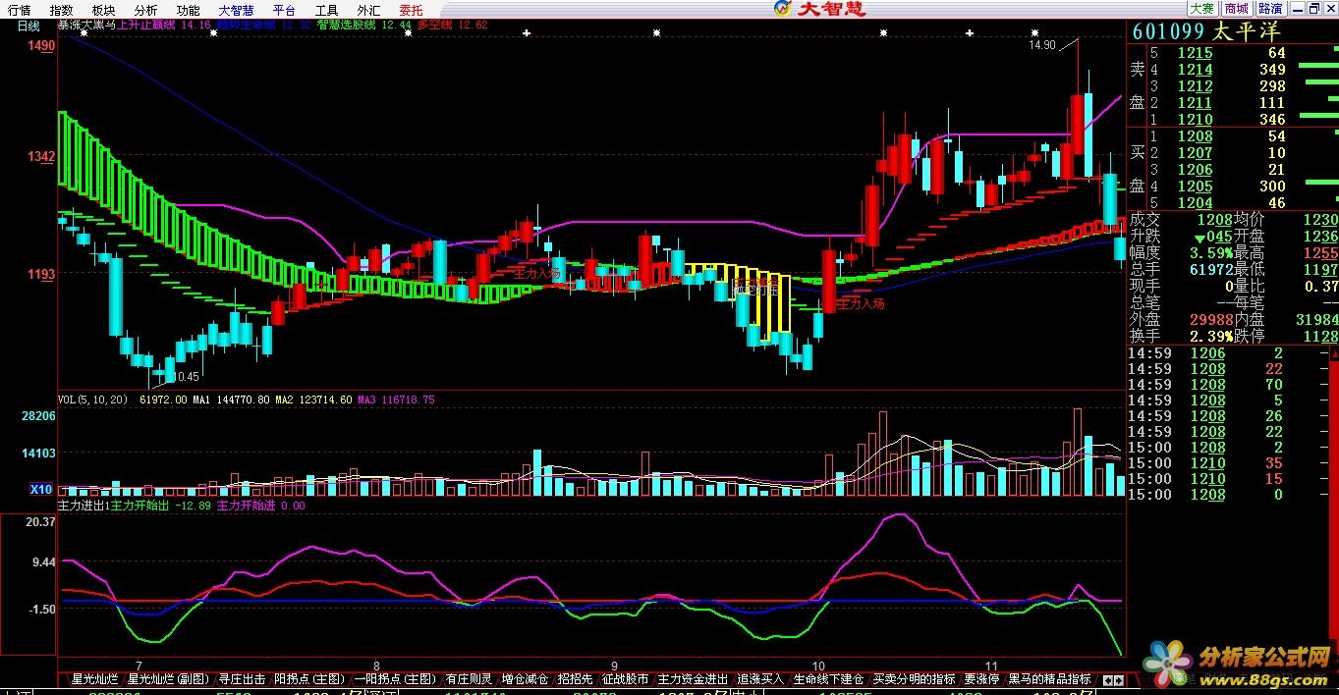1339x695 pixels.
Task: Open the 工具 menu
Action: tap(327, 9)
